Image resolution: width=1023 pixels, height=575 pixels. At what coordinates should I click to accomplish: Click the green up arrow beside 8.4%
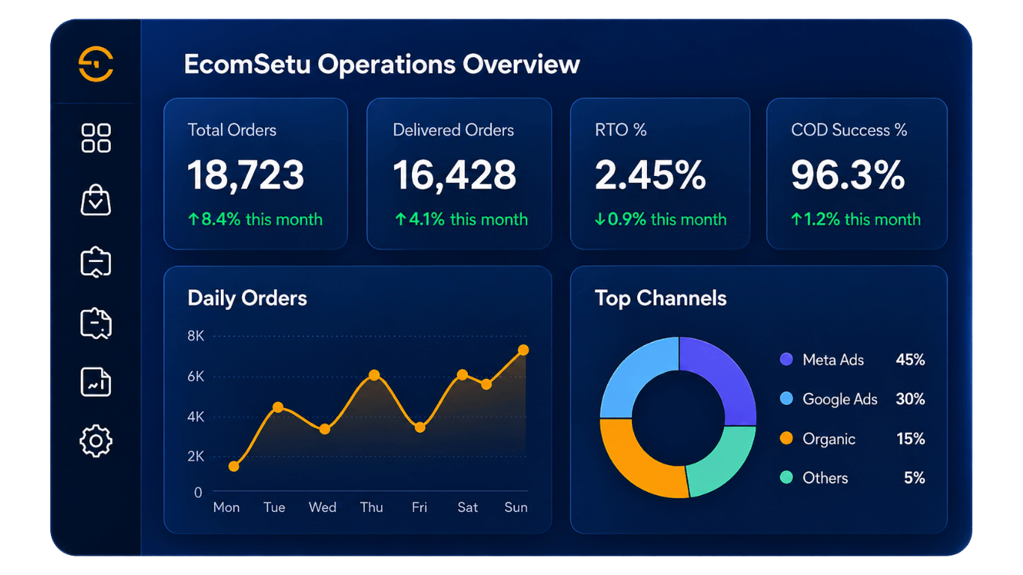tap(193, 219)
